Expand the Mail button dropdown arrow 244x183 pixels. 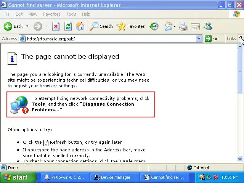tap(175, 26)
